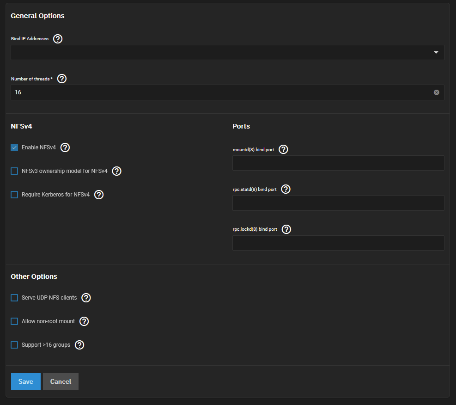Show help for Allow non-root mount
The width and height of the screenshot is (456, 405).
click(84, 321)
